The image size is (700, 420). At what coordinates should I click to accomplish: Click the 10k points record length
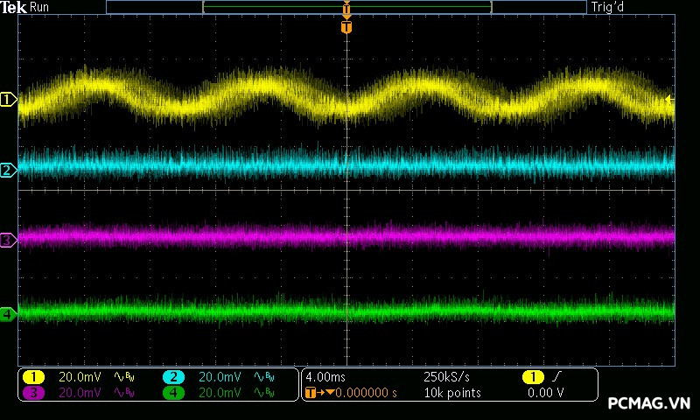[451, 393]
